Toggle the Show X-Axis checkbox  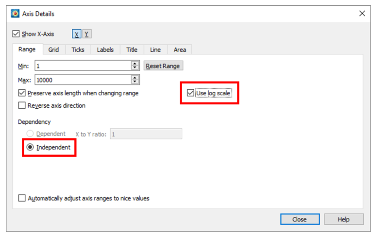pyautogui.click(x=16, y=34)
